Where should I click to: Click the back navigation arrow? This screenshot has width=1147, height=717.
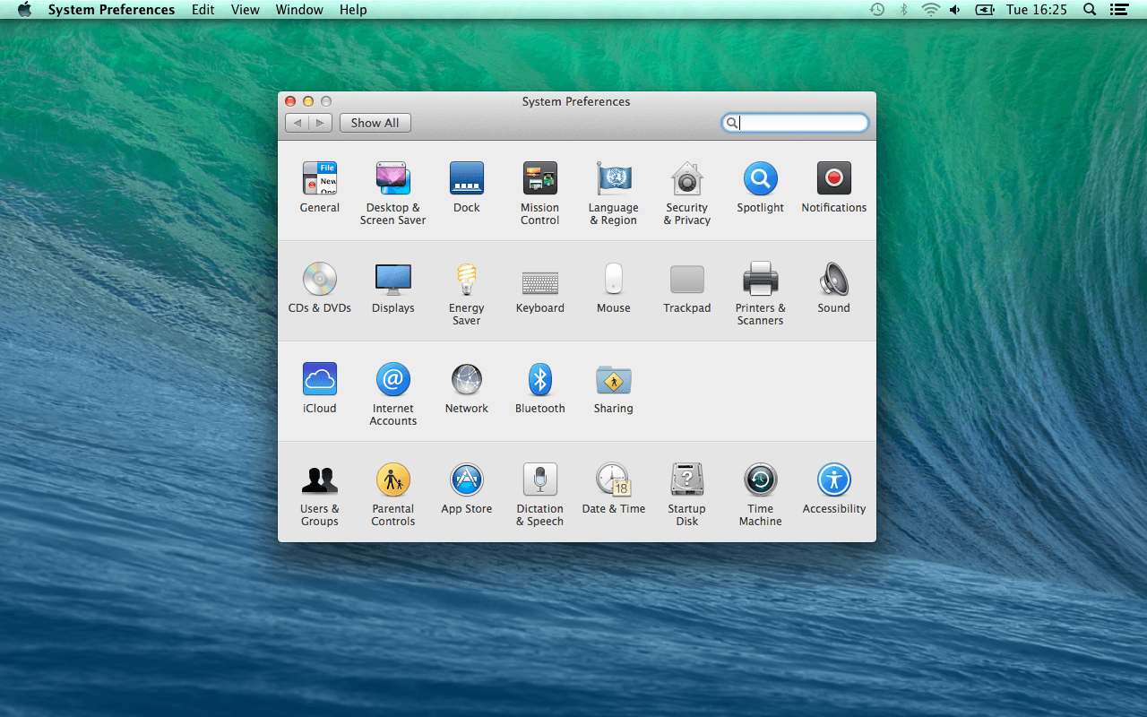[x=297, y=123]
